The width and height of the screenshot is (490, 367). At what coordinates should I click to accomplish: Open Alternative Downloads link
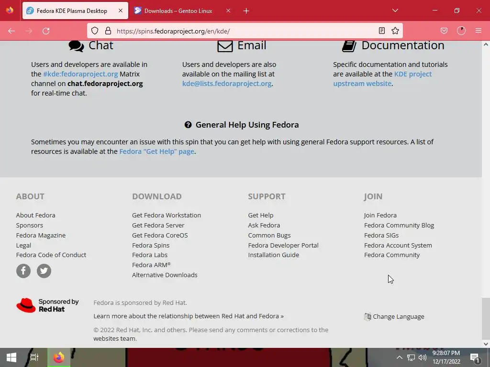pos(165,275)
